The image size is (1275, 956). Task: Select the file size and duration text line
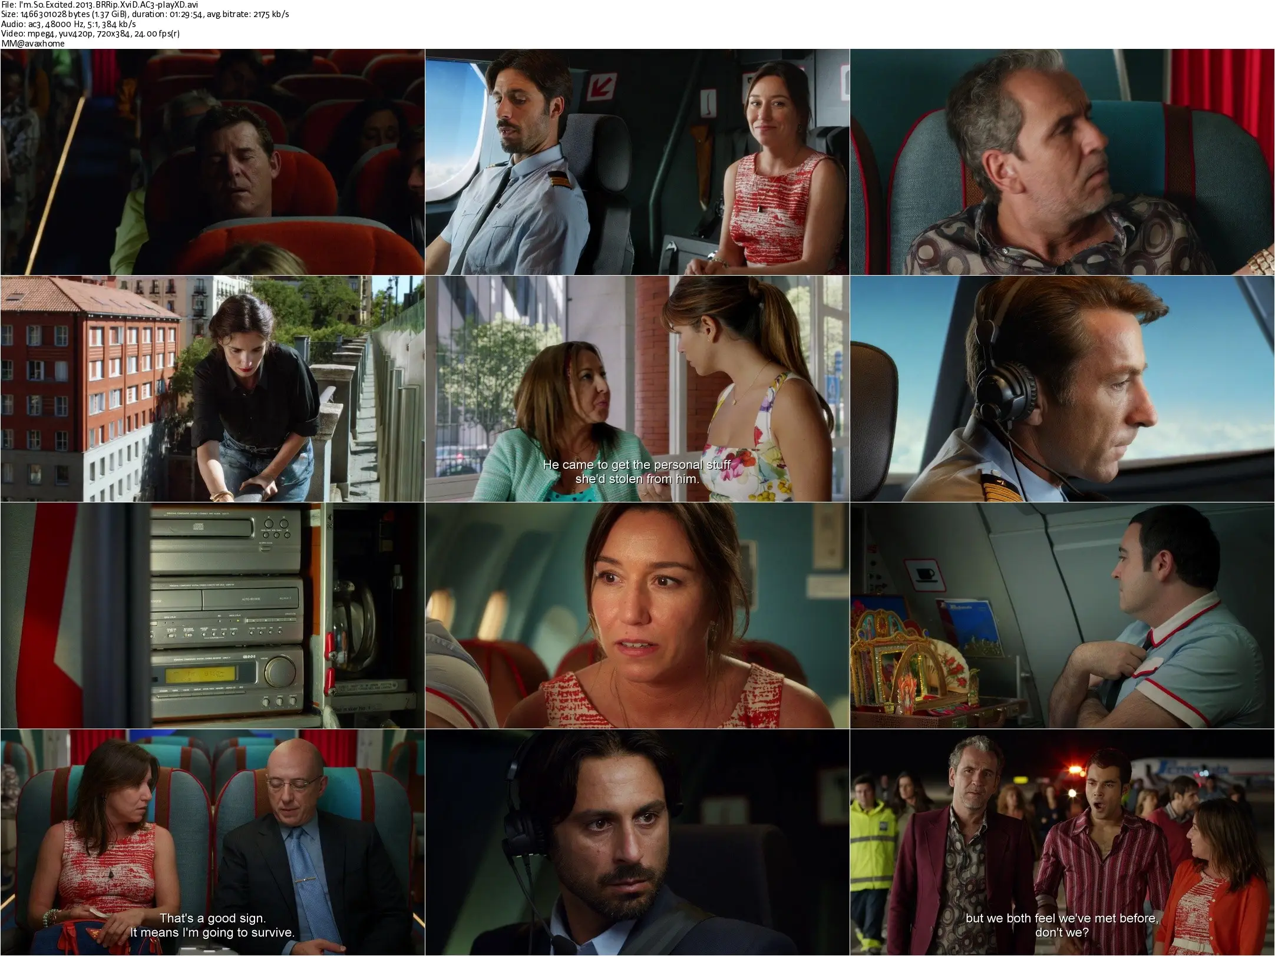point(145,15)
